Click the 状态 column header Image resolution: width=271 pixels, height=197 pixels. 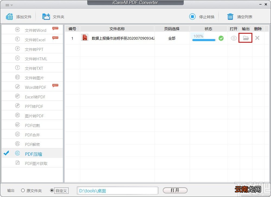(208, 29)
